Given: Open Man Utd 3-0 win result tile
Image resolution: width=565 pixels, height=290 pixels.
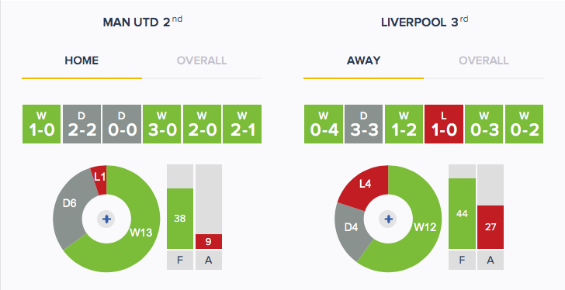Looking at the screenshot, I should [x=161, y=124].
